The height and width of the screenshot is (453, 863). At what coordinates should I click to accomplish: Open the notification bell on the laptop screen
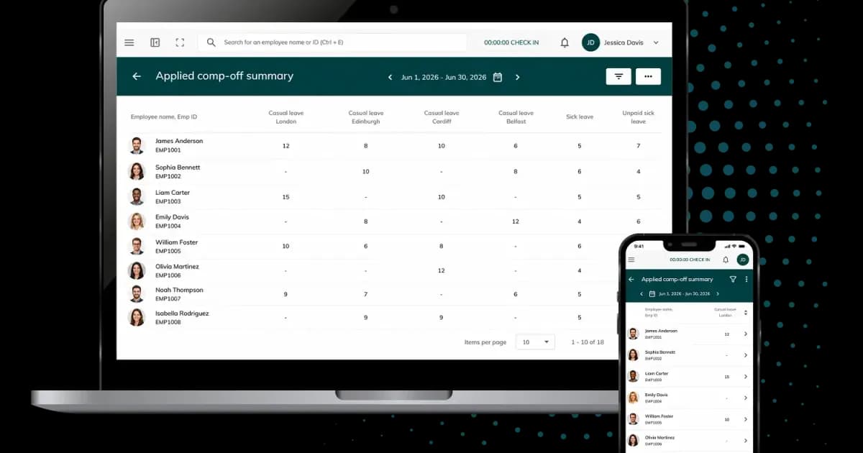(x=565, y=42)
